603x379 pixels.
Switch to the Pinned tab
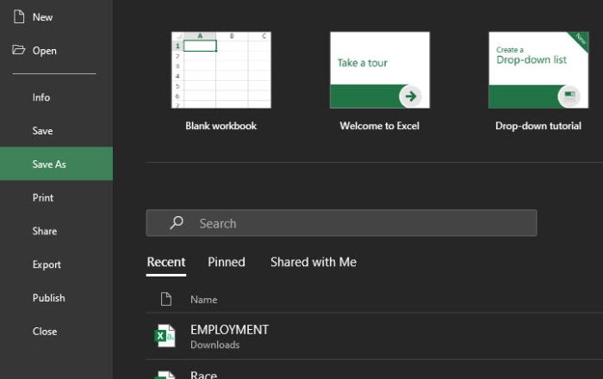click(227, 262)
